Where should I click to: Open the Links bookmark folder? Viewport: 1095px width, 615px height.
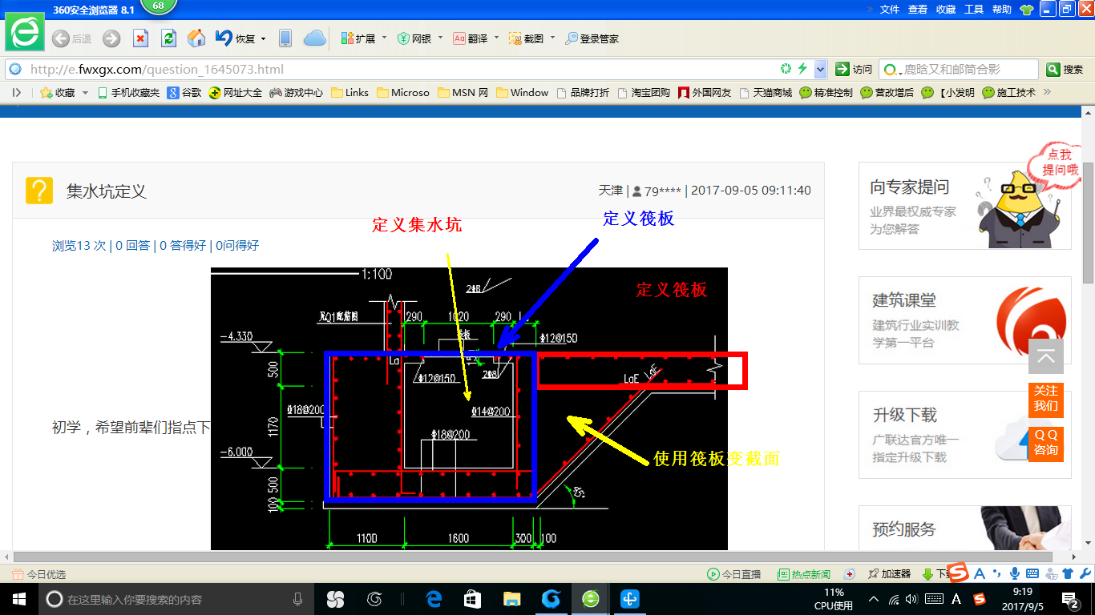click(x=350, y=93)
